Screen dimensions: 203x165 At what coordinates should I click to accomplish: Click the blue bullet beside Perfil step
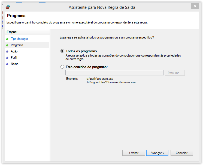point(7,58)
